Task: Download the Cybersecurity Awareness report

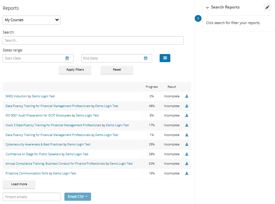Action: [x=187, y=144]
